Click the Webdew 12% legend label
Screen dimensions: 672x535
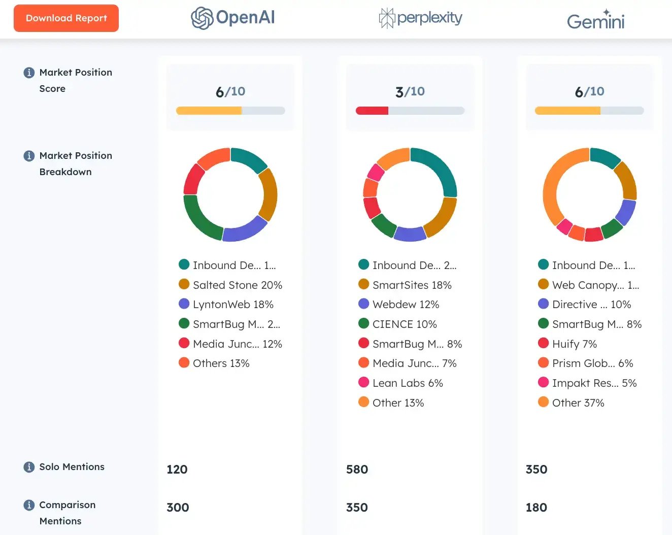[x=406, y=305]
